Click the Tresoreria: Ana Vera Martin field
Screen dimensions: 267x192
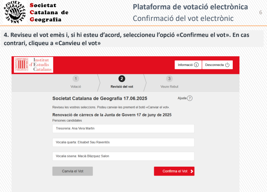(123, 129)
